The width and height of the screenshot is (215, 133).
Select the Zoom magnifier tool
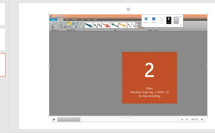(x=61, y=27)
